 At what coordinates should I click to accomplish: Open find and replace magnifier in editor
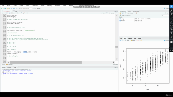click(21, 13)
